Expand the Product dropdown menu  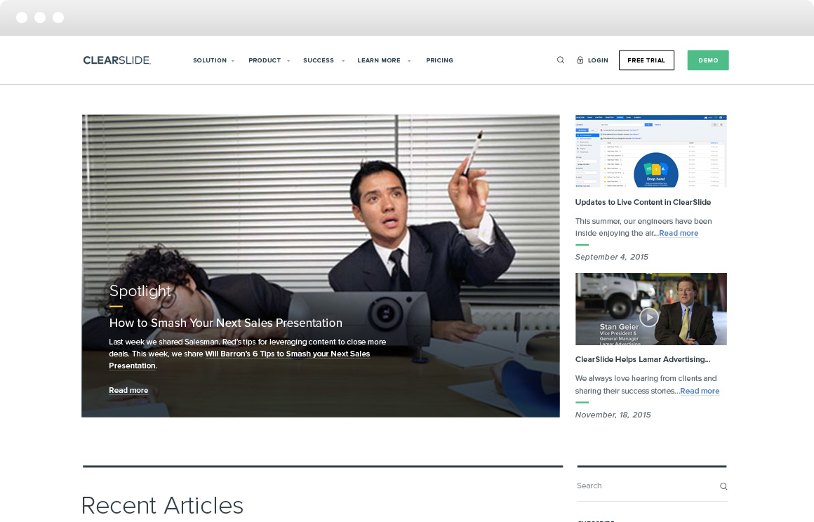click(x=269, y=60)
